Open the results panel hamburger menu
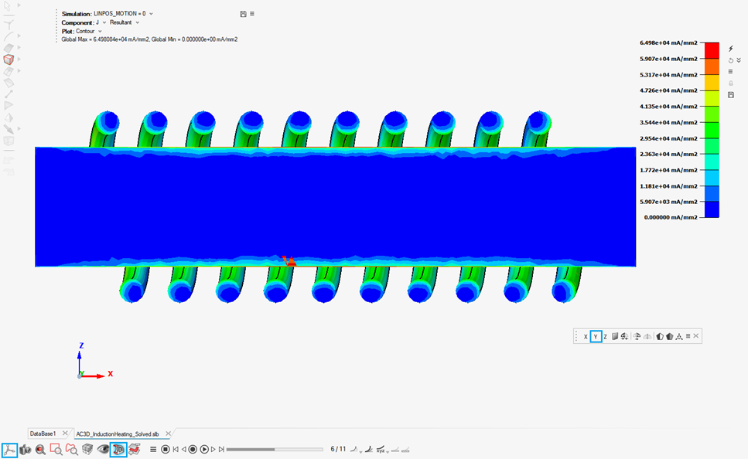The image size is (748, 459). 252,14
